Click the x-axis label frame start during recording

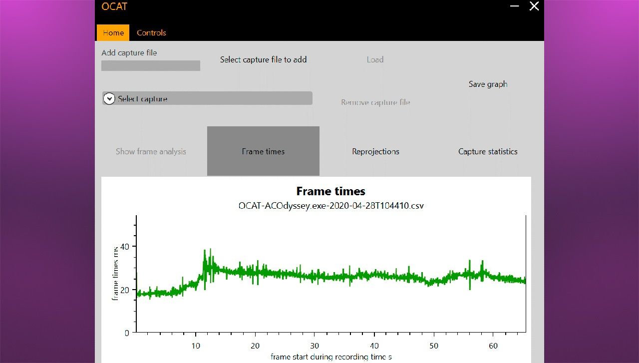pos(330,357)
